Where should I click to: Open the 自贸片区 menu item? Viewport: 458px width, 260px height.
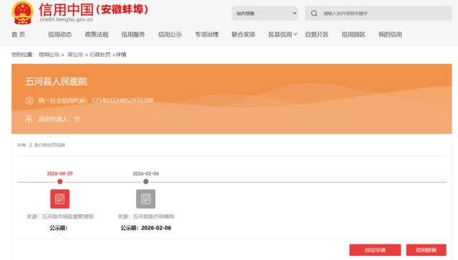pos(316,34)
